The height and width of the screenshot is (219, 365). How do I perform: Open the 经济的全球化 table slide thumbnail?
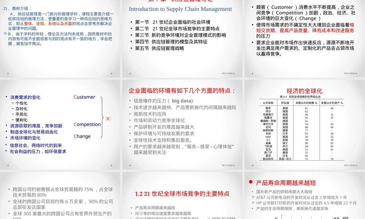304,124
